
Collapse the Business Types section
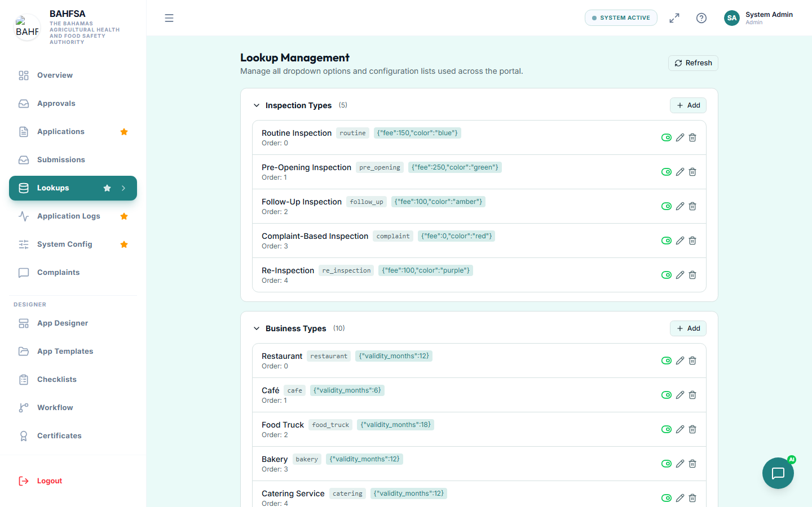point(257,328)
